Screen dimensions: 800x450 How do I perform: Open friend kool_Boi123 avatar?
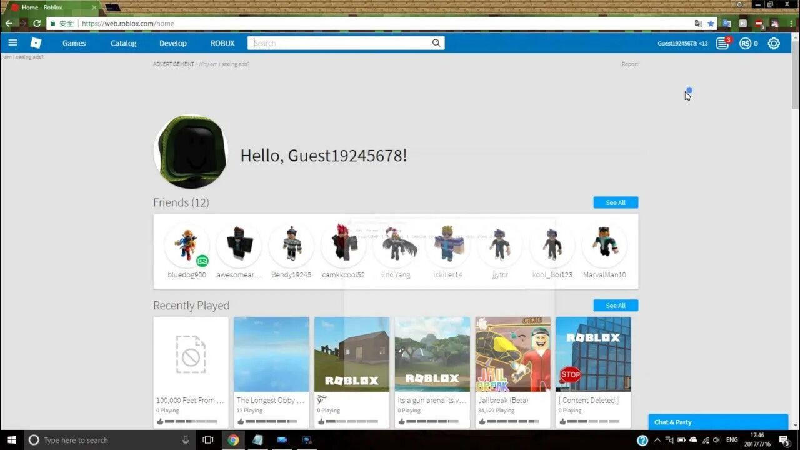pyautogui.click(x=552, y=246)
